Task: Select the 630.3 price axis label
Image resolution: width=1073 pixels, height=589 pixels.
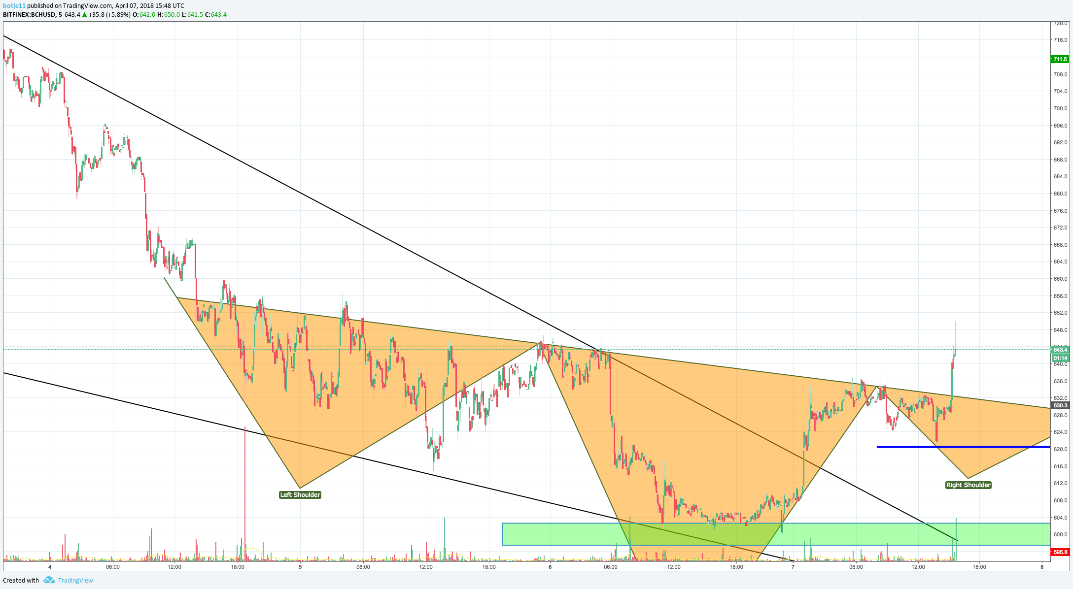Action: pyautogui.click(x=1060, y=406)
